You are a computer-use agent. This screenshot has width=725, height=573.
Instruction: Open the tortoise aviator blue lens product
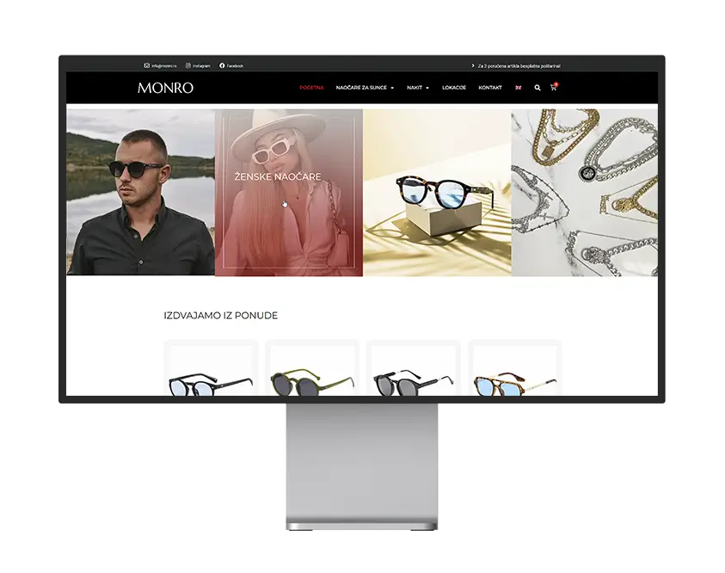515,367
